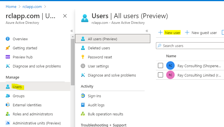Viewport: 224px width, 127px height.
Task: Select checkbox for Ray Consulting (Shopene... user
Action: (x=160, y=65)
